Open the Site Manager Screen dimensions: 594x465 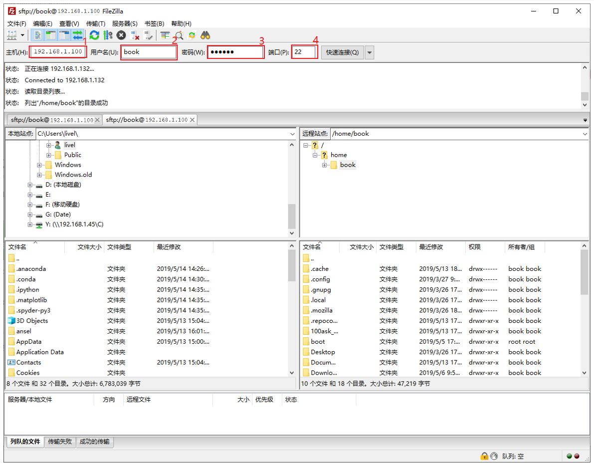(12, 35)
